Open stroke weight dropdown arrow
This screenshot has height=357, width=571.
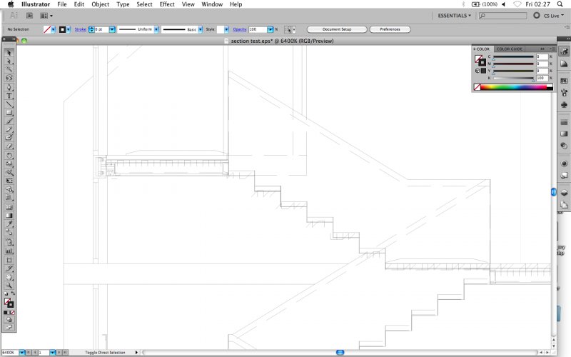click(x=112, y=29)
